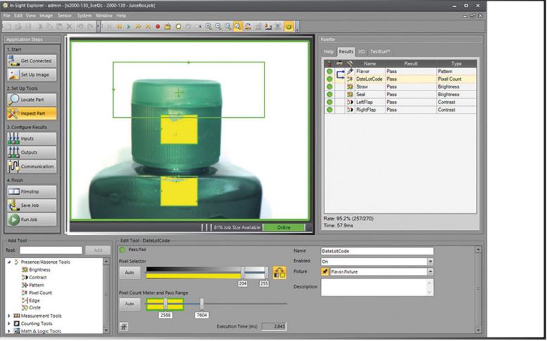Click the Flavor row green status indicator
Screen dimensions: 547x341
coord(329,71)
